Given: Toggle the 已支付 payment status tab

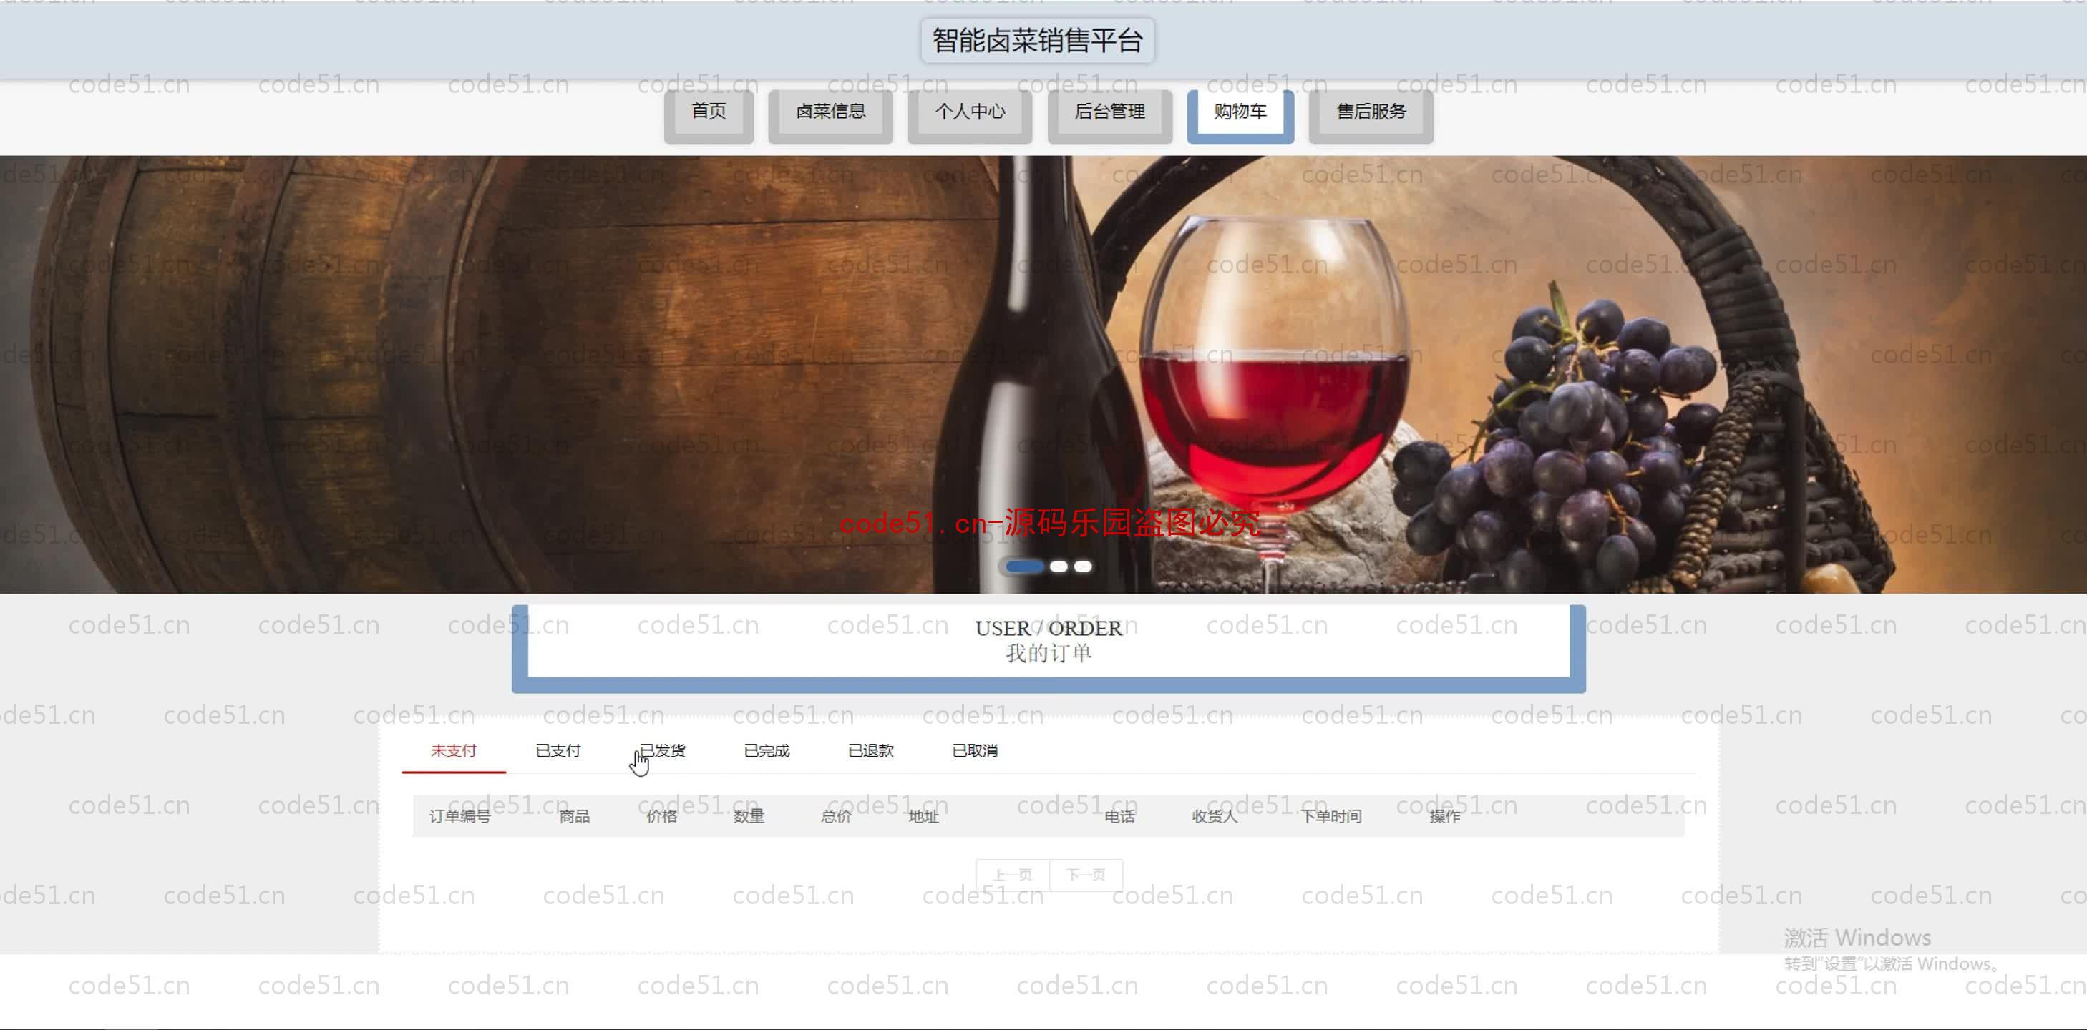Looking at the screenshot, I should click(x=556, y=750).
